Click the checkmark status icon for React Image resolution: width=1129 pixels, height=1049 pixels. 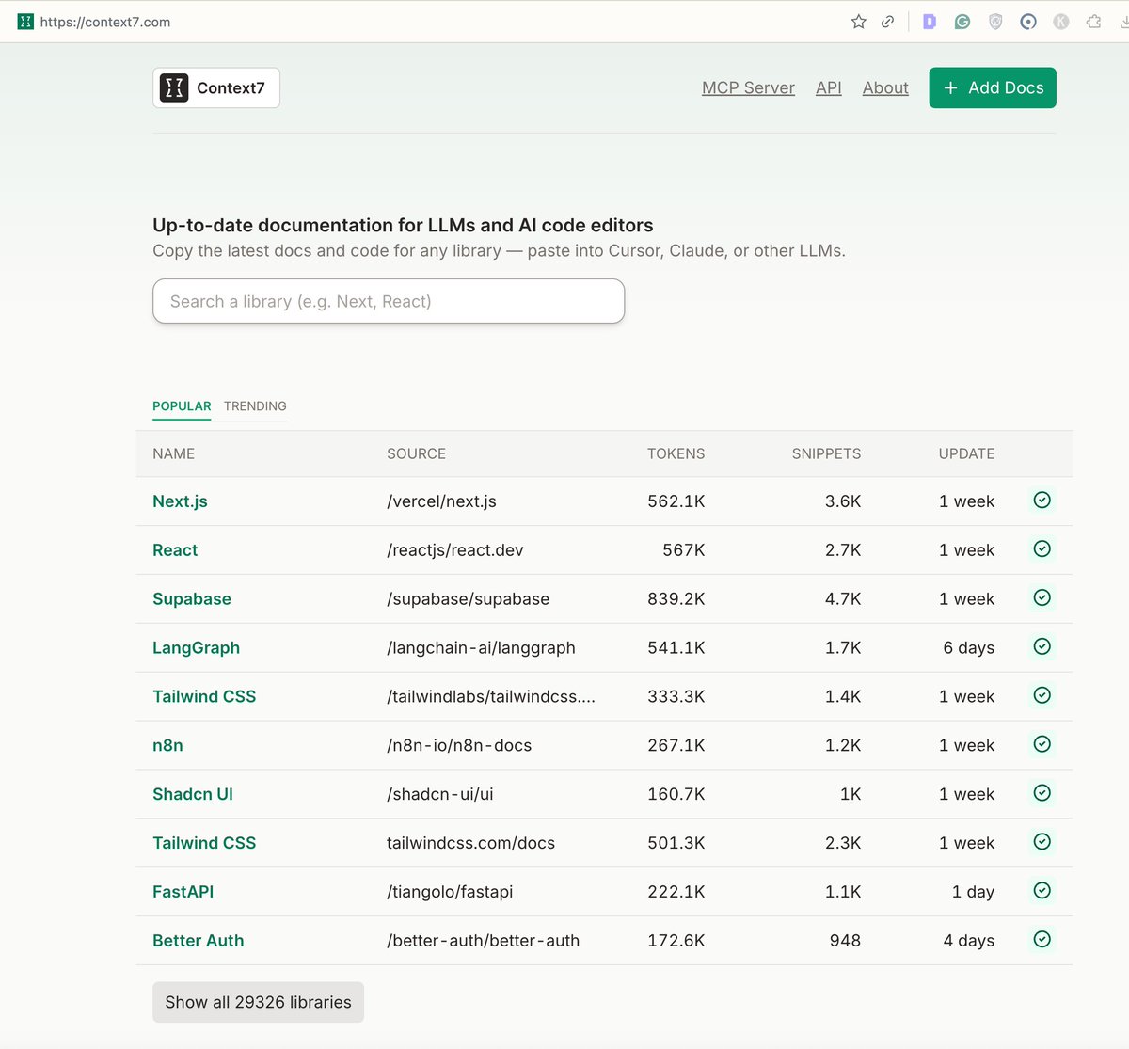click(1042, 548)
